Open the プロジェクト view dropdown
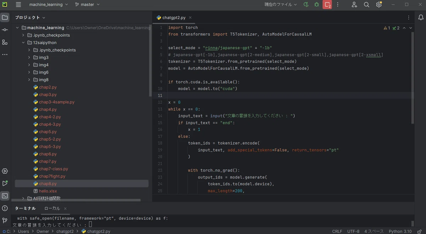Image resolution: width=426 pixels, height=234 pixels. click(30, 17)
